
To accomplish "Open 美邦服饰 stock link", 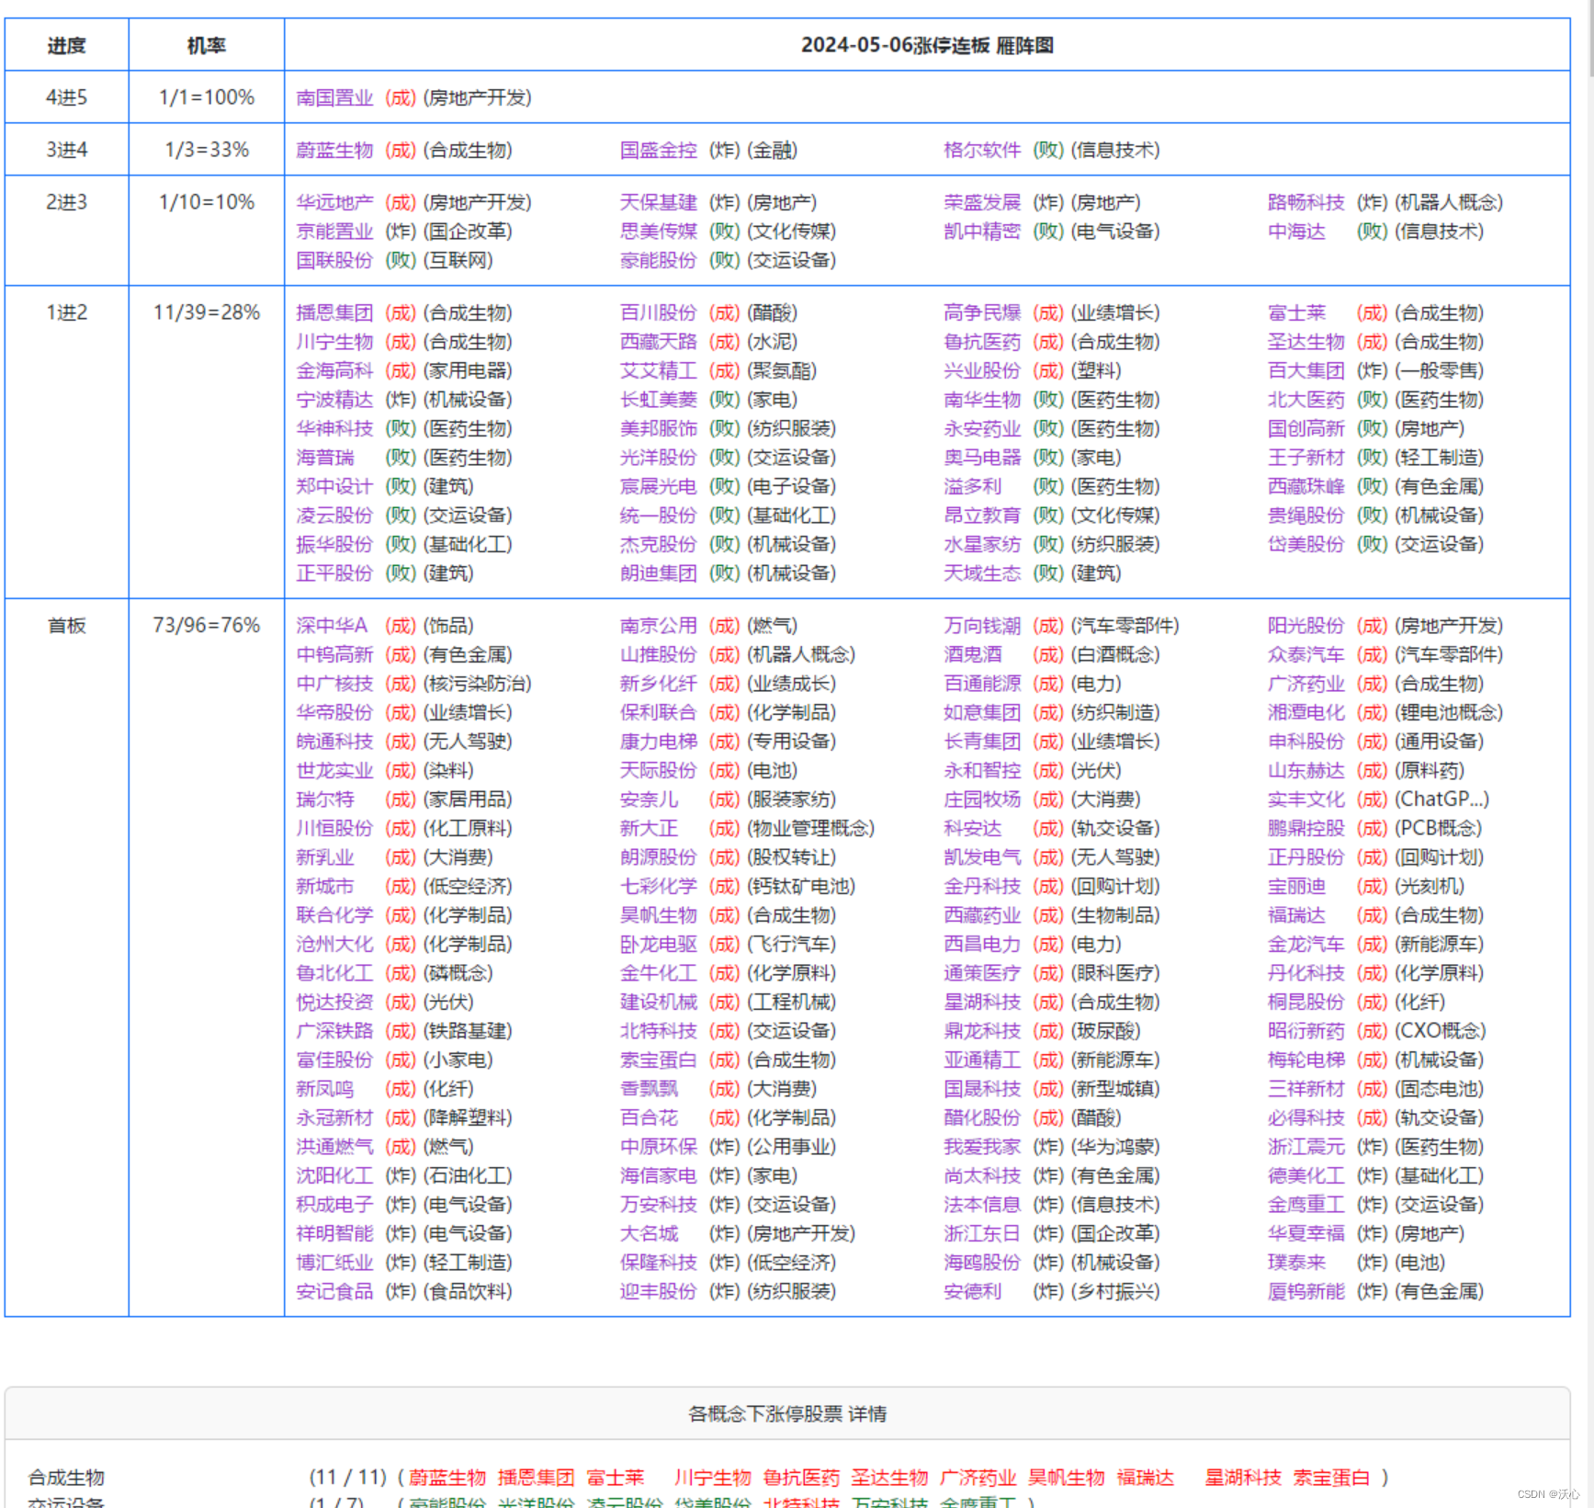I will click(658, 428).
